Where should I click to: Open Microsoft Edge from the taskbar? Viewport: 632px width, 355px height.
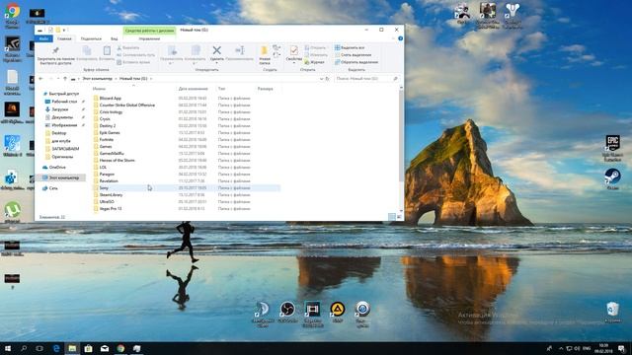tap(56, 348)
